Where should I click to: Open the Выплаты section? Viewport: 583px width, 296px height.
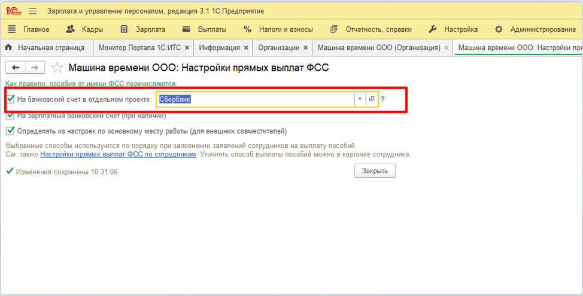[x=205, y=29]
